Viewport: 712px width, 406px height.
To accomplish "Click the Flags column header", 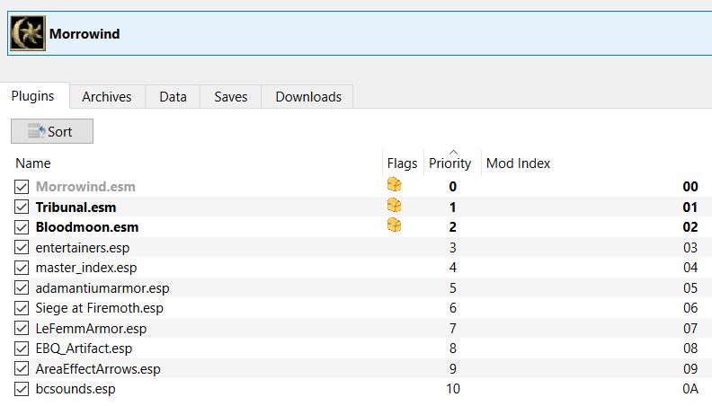I will 403,163.
